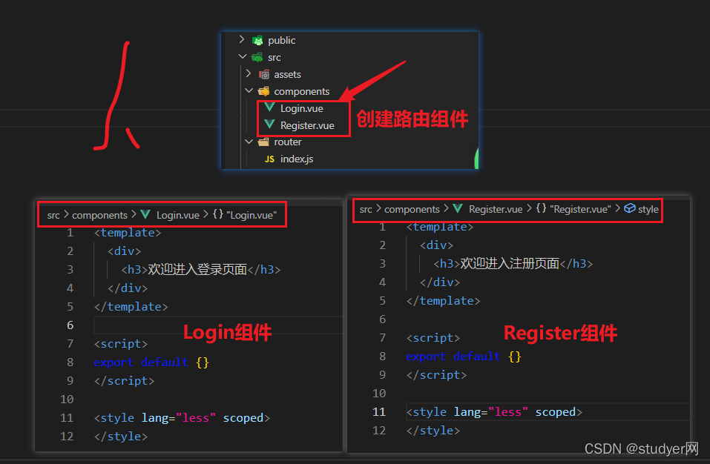Viewport: 710px width, 464px height.
Task: Click style breadcrumb in Register.vue editor
Action: point(648,209)
